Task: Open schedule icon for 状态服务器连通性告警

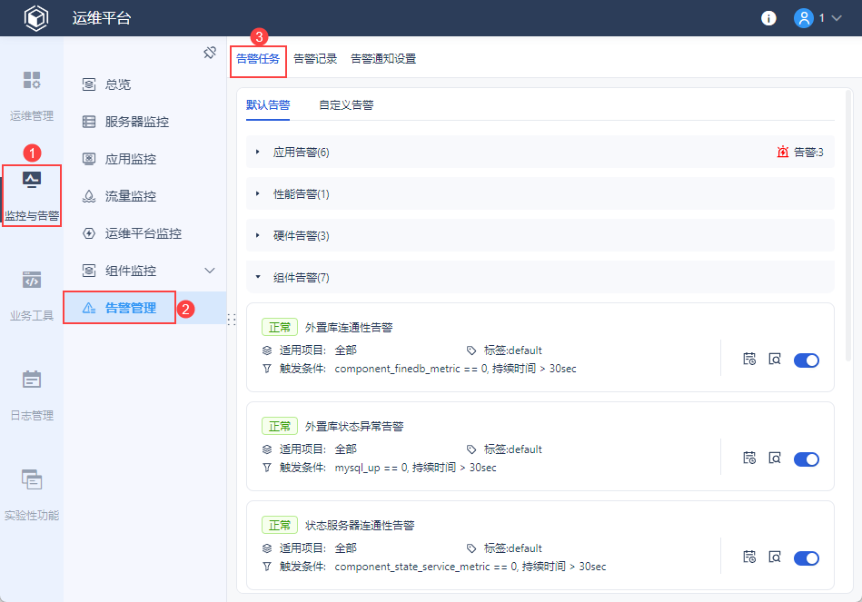Action: (x=749, y=557)
